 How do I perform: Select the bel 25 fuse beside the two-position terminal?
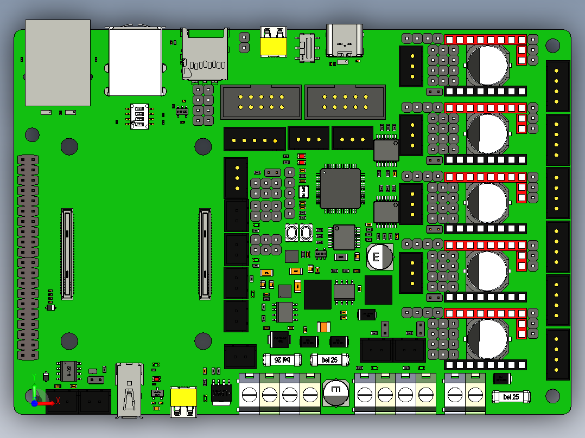click(x=511, y=397)
